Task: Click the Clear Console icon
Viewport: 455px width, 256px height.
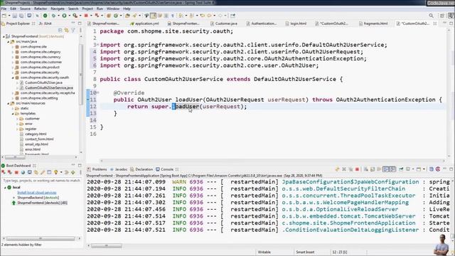Action: pos(366,169)
